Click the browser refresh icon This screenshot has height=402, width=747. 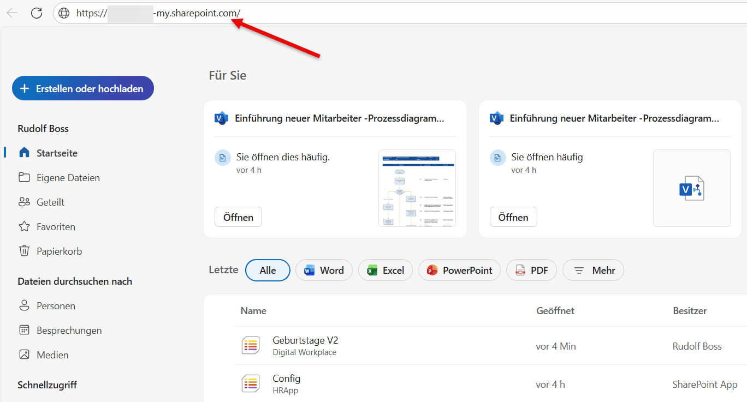click(37, 13)
